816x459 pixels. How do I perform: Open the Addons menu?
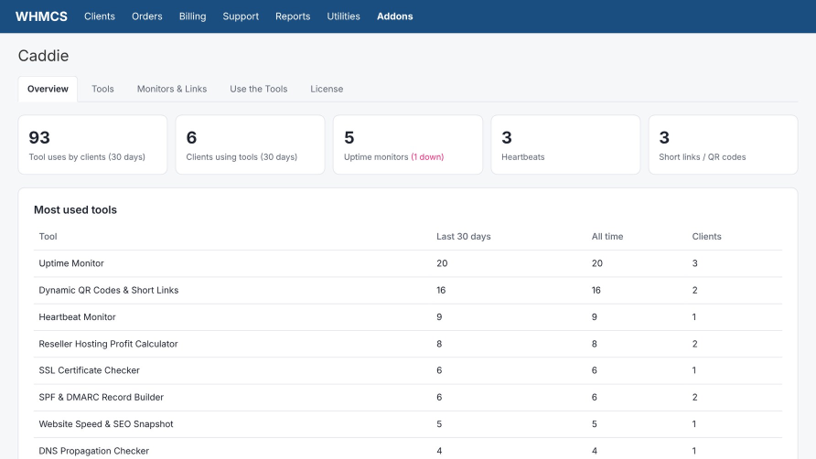point(394,16)
